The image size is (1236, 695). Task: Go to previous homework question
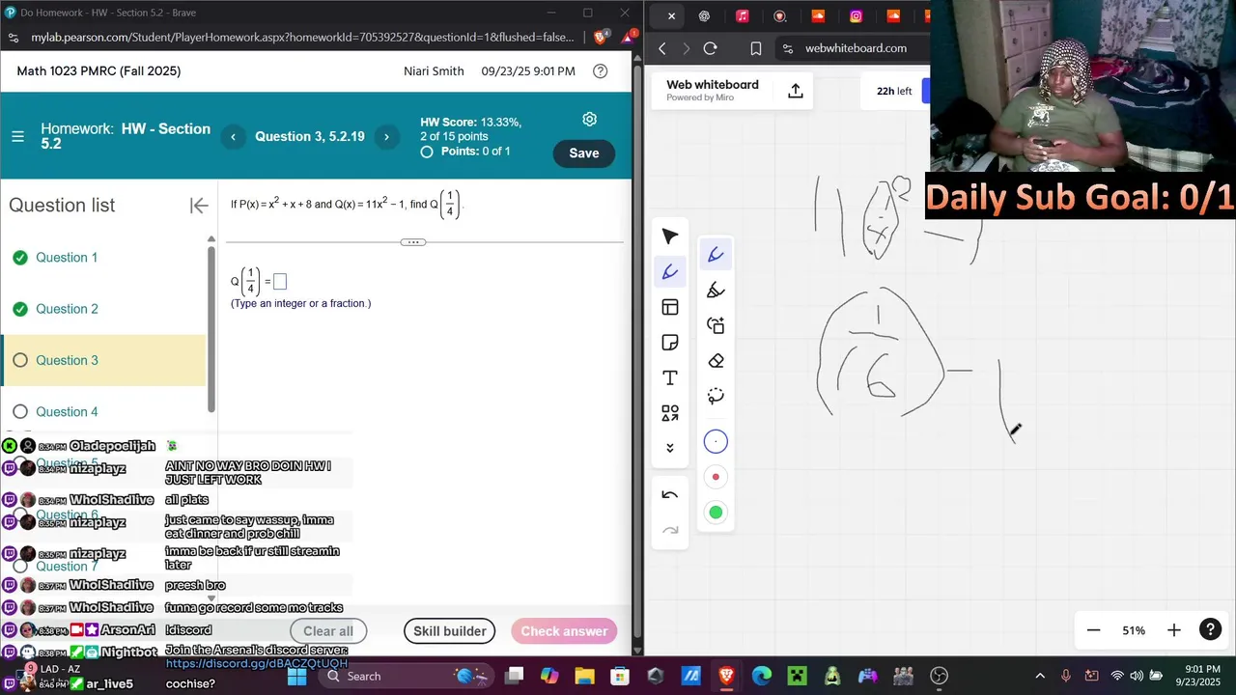[233, 137]
